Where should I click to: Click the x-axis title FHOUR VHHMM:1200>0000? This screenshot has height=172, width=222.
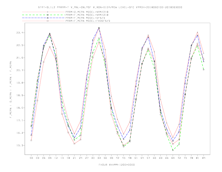coord(117,165)
